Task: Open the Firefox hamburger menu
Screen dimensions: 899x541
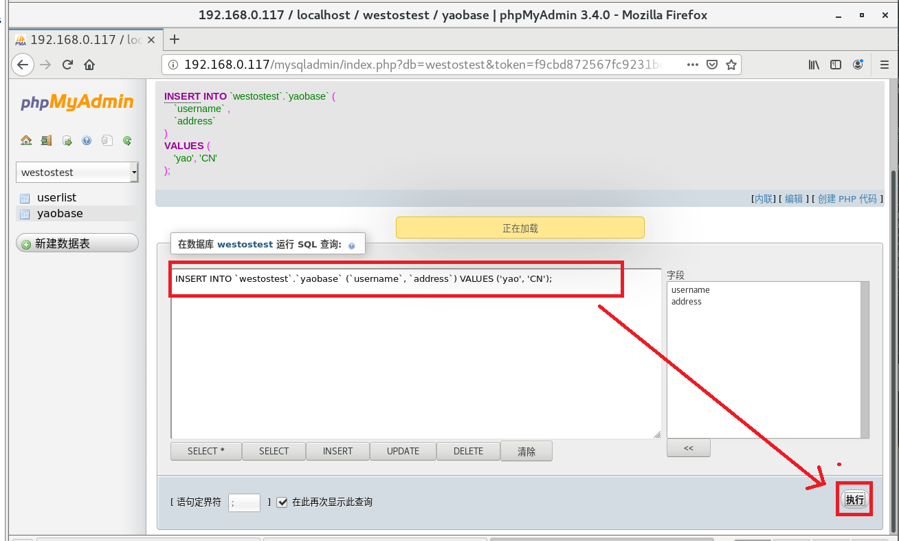Action: click(885, 65)
